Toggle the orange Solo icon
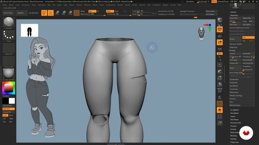This screenshot has height=145, width=259. click(x=219, y=110)
